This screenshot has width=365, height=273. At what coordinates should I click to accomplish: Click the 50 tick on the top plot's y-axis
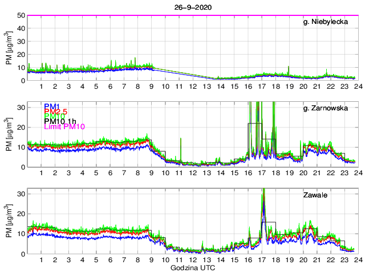[x=21, y=15]
